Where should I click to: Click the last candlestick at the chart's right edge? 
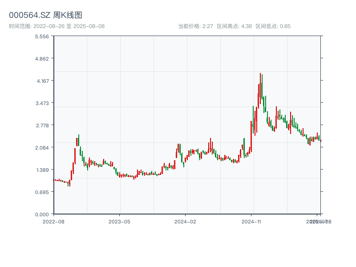coord(320,141)
